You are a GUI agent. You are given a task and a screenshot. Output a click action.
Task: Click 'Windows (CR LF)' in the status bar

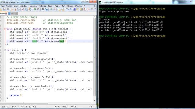click(62, 107)
